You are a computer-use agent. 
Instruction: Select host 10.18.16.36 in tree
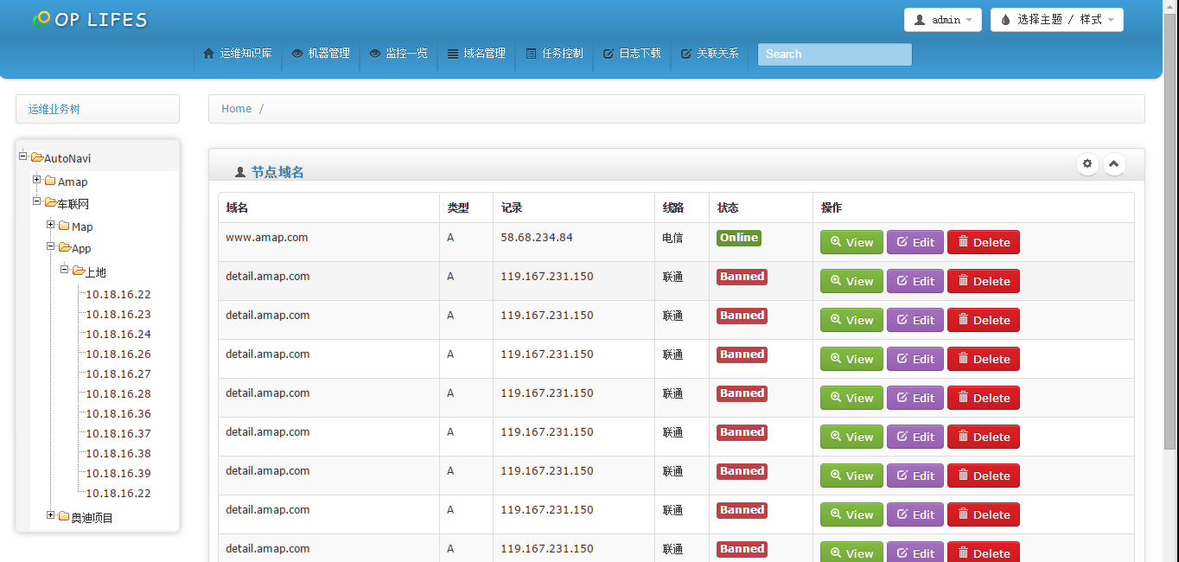pyautogui.click(x=118, y=414)
